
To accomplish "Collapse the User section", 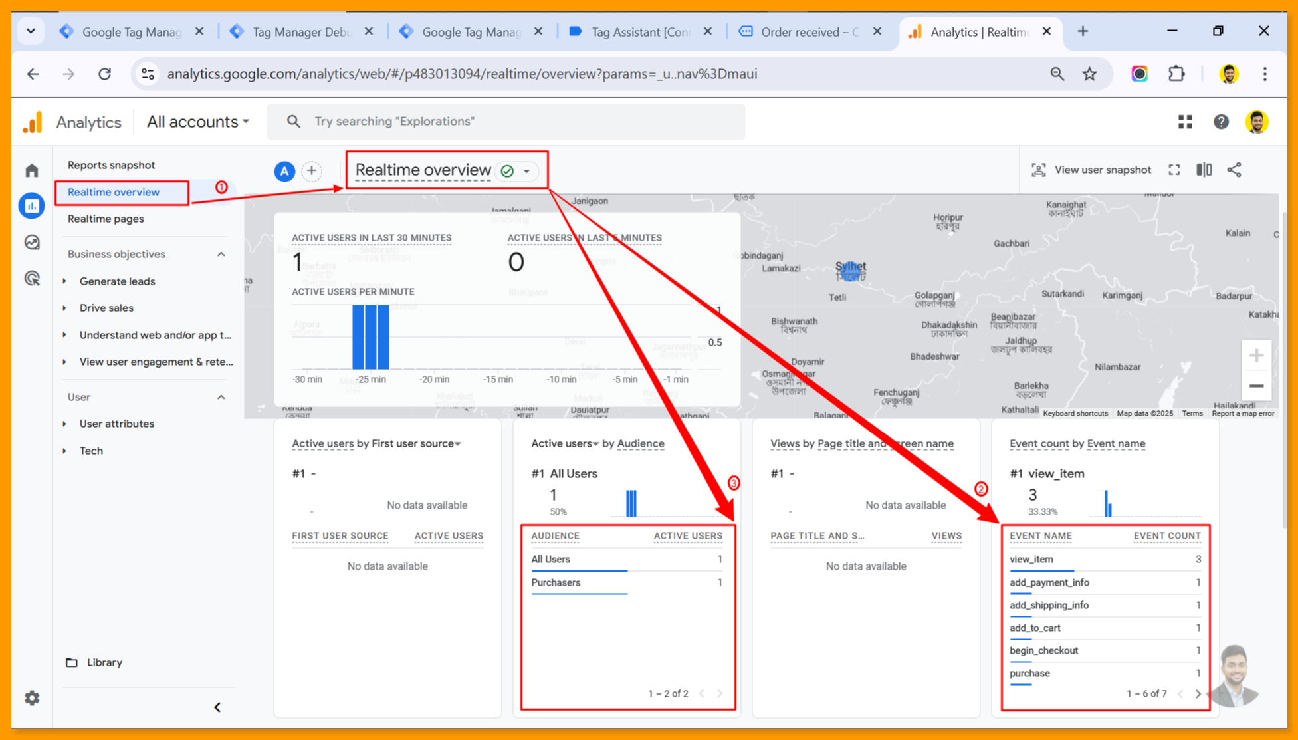I will click(221, 397).
